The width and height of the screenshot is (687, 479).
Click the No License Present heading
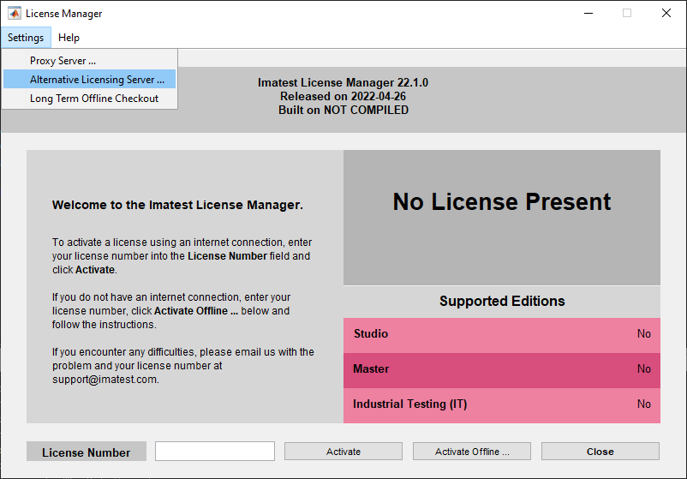[x=502, y=201]
